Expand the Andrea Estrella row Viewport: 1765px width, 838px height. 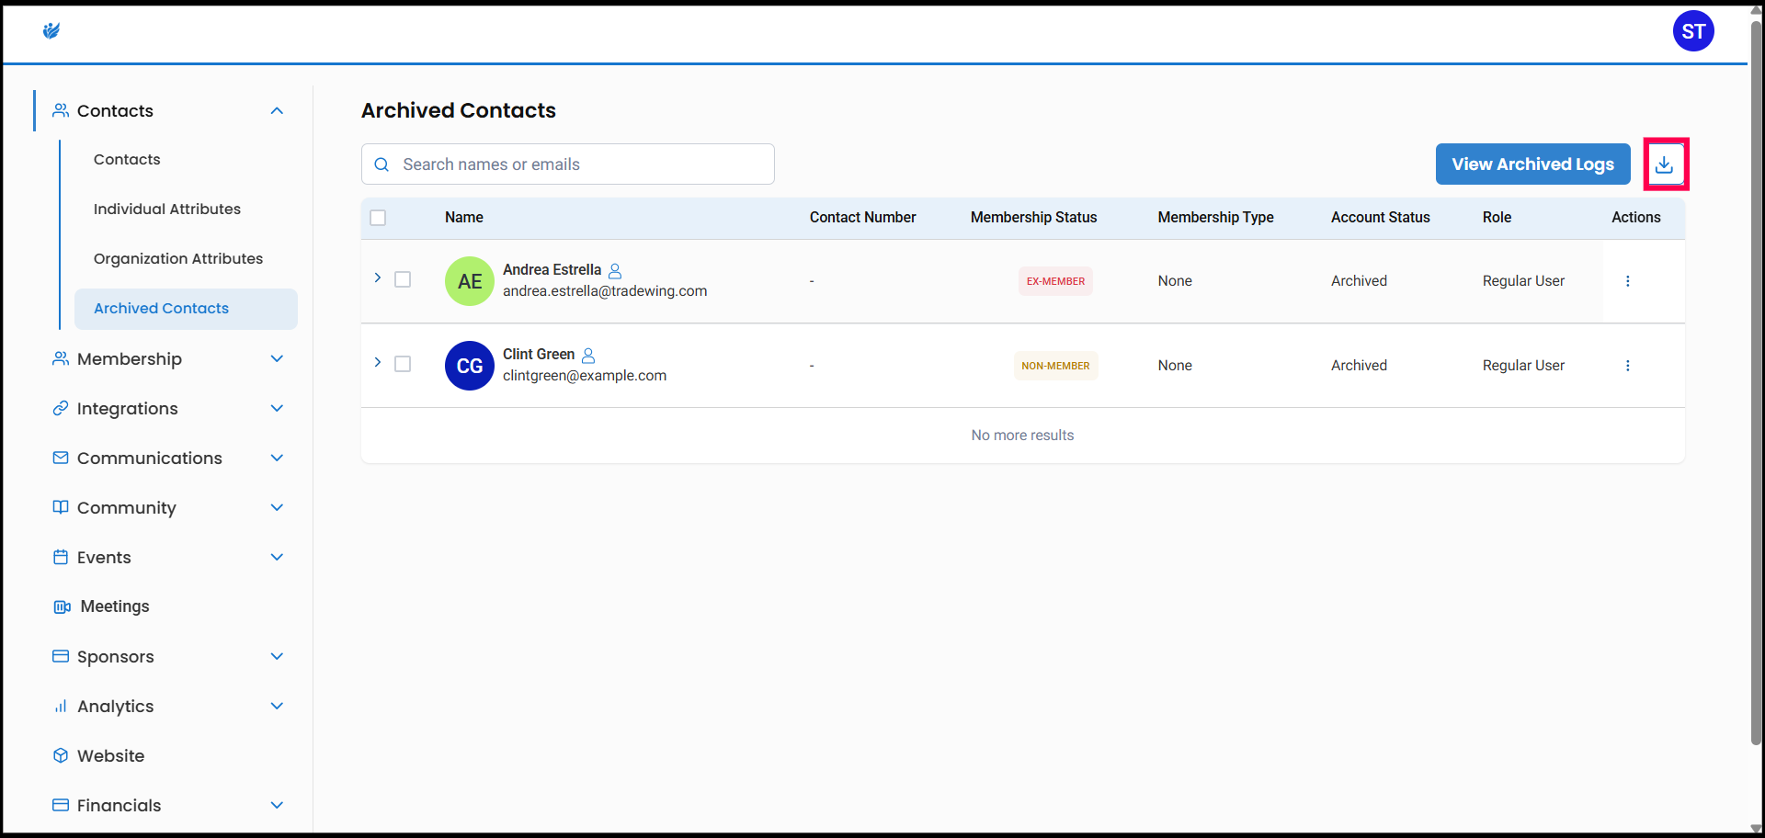377,277
